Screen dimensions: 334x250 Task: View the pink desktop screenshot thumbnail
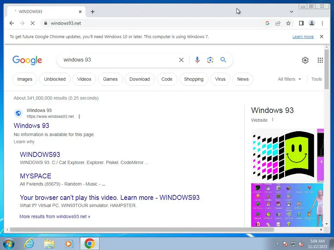point(287,205)
